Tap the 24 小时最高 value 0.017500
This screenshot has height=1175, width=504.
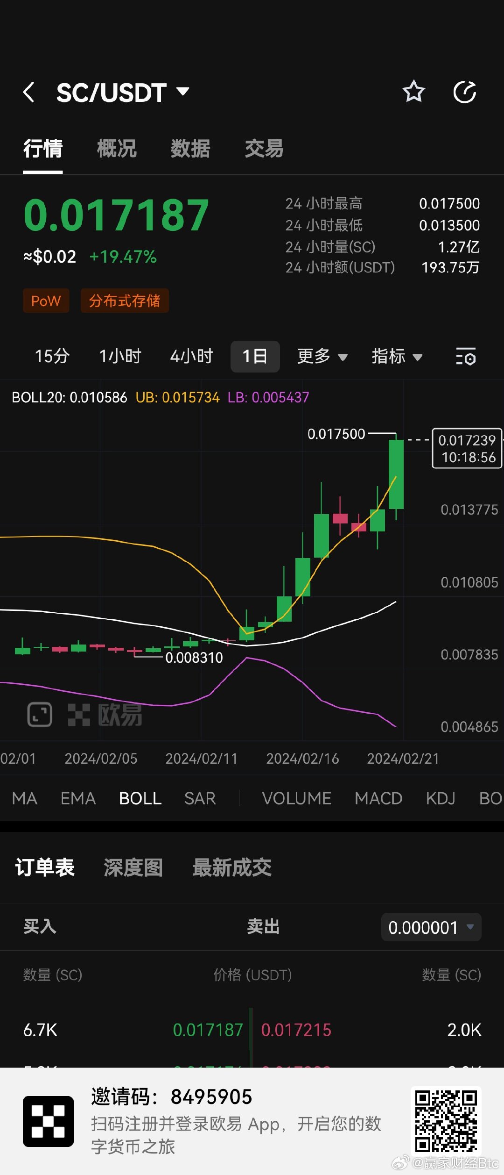[449, 204]
